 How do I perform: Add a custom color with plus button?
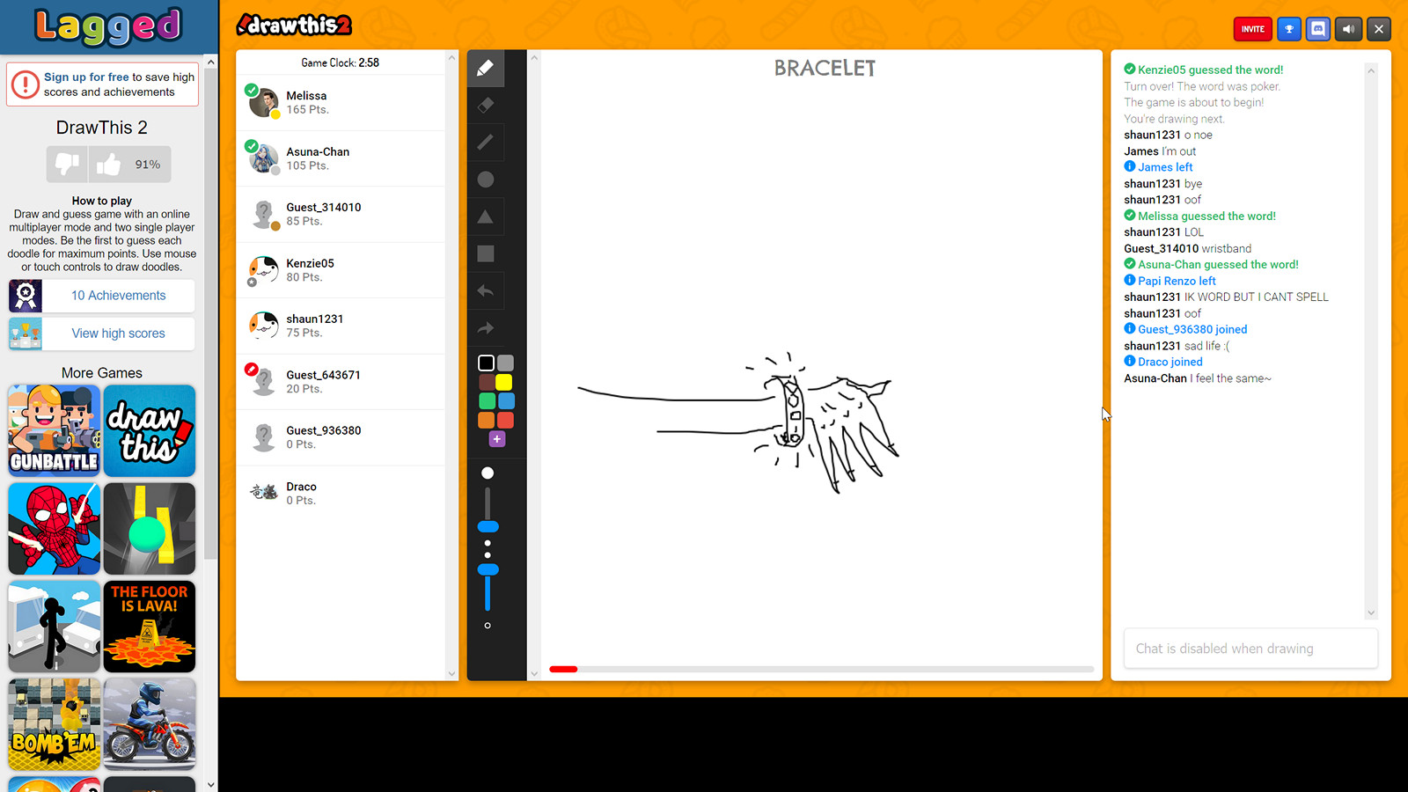coord(496,439)
